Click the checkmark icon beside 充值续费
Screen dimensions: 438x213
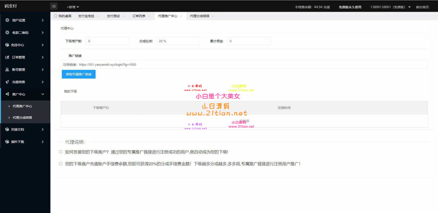7,82
